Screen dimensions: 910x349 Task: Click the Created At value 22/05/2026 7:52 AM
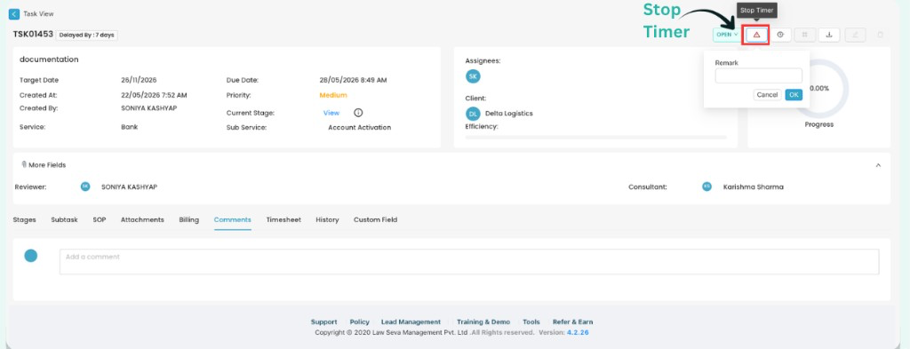pyautogui.click(x=154, y=95)
